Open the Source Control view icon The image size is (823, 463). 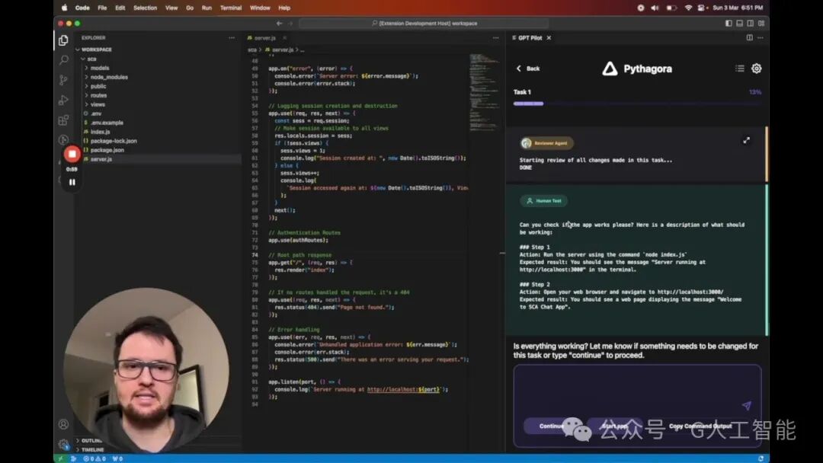[x=63, y=80]
